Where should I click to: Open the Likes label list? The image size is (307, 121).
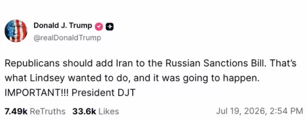[109, 111]
